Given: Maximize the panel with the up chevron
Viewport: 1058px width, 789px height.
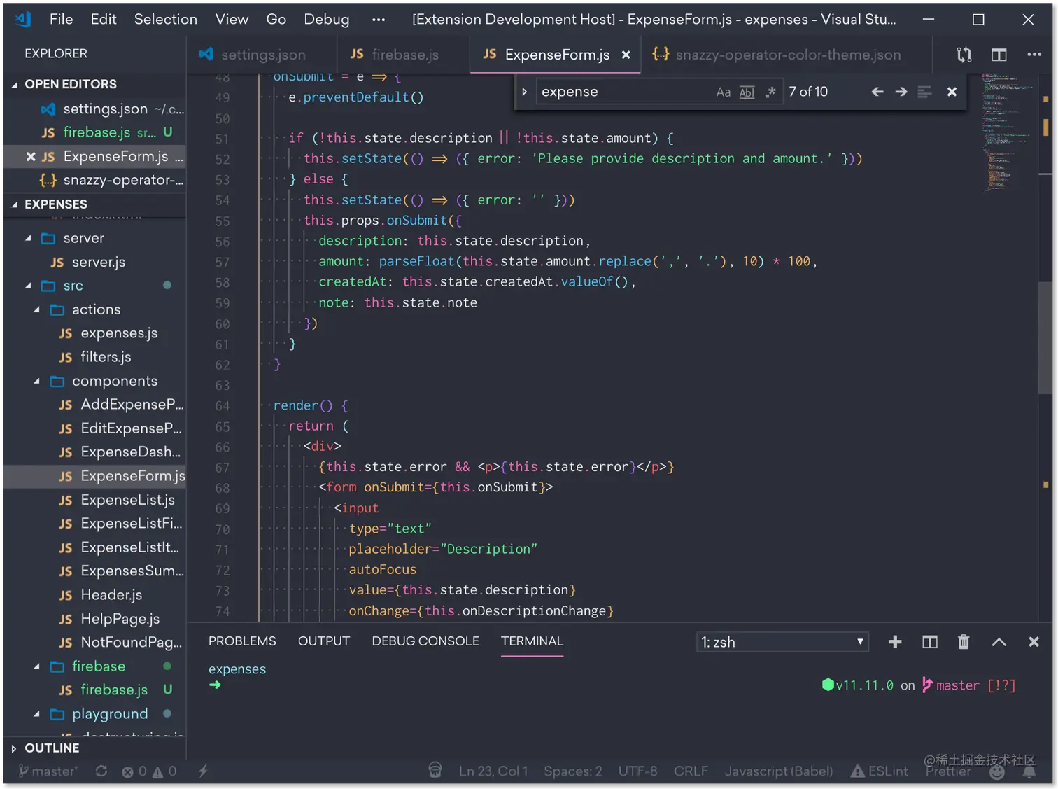Looking at the screenshot, I should 999,642.
